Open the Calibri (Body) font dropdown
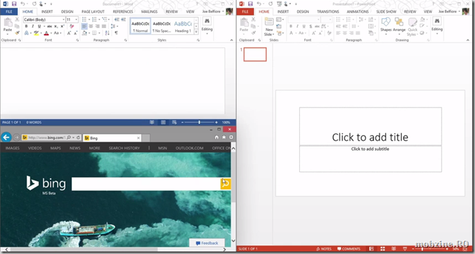 [x=62, y=19]
